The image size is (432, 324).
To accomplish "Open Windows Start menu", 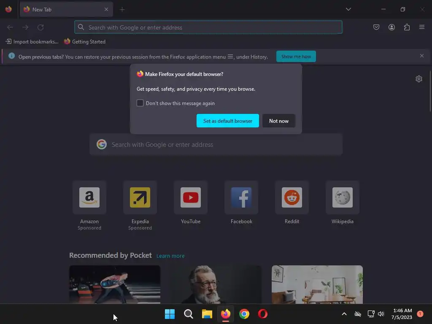I will point(170,314).
